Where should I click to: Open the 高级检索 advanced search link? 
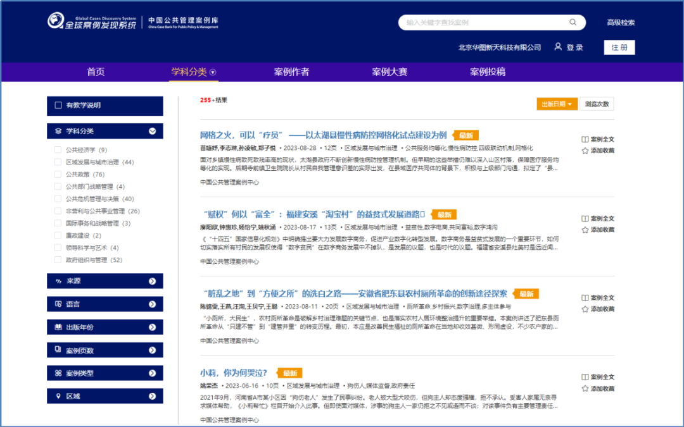(x=621, y=23)
